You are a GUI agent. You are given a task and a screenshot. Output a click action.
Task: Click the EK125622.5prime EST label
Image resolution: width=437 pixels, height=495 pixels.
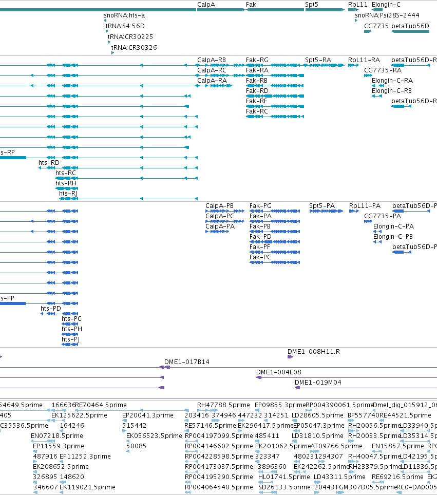coord(79,415)
